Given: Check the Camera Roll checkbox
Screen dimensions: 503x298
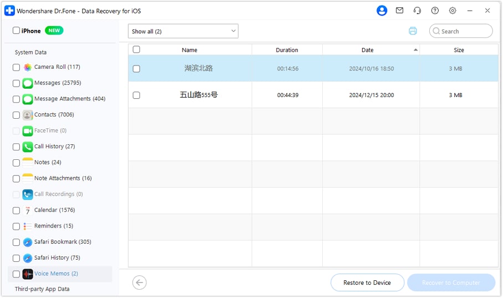Looking at the screenshot, I should coord(16,68).
